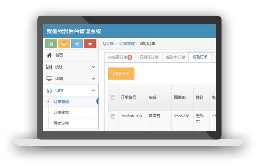The width and height of the screenshot is (259, 166).
Task: Click the orange monitor shortcut button
Action: [63, 44]
